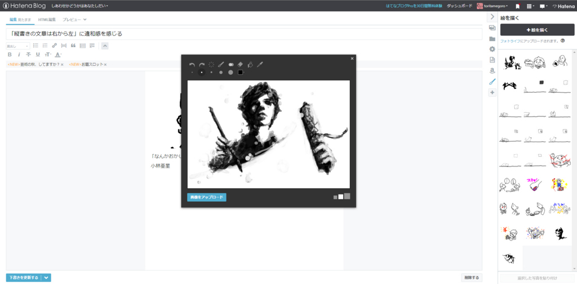Insert a hyperlink via chain icon

(55, 46)
